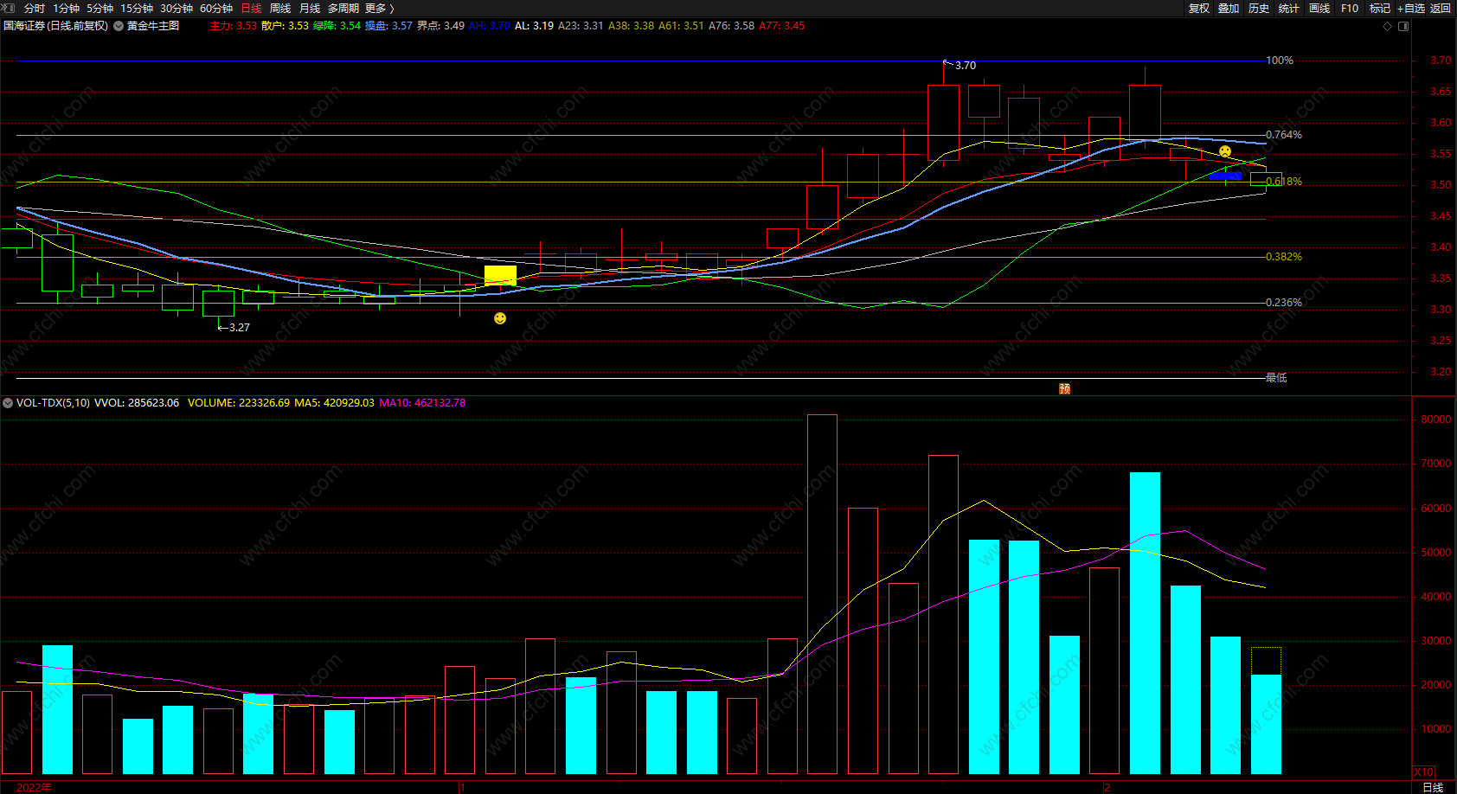This screenshot has height=794, width=1457.
Task: Open F10 company info
Action: coord(1350,8)
